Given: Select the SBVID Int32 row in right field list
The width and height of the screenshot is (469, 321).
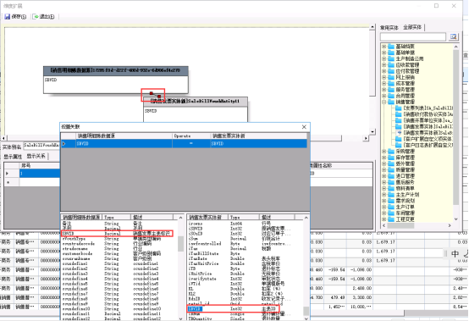Looking at the screenshot, I should 234,309.
